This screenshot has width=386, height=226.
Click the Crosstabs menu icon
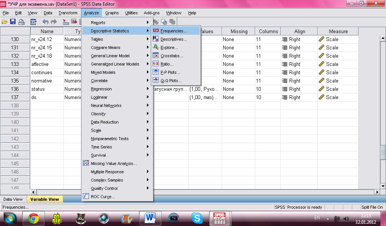click(156, 56)
